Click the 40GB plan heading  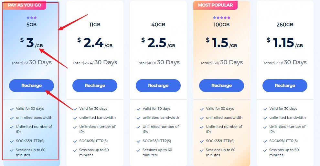tap(158, 25)
